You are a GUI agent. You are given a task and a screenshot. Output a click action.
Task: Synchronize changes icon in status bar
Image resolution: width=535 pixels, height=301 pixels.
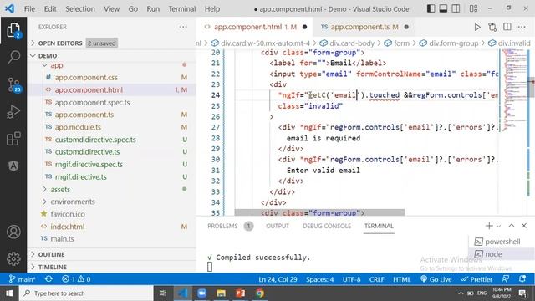pos(48,279)
